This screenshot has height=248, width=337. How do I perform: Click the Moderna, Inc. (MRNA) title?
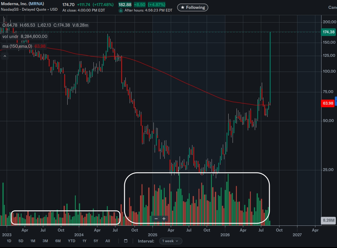click(22, 4)
